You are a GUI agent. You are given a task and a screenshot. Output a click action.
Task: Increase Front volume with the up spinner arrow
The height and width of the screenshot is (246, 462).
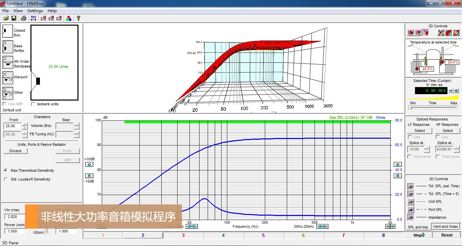tap(25, 124)
